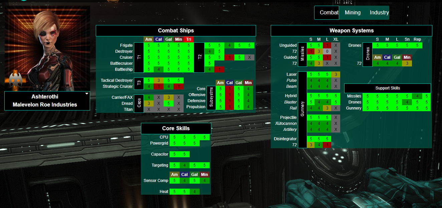Select the Titan row label
This screenshot has height=208, width=442.
click(x=128, y=110)
